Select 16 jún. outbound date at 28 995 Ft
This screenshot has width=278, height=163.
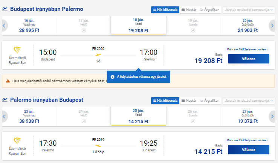pyautogui.click(x=29, y=26)
